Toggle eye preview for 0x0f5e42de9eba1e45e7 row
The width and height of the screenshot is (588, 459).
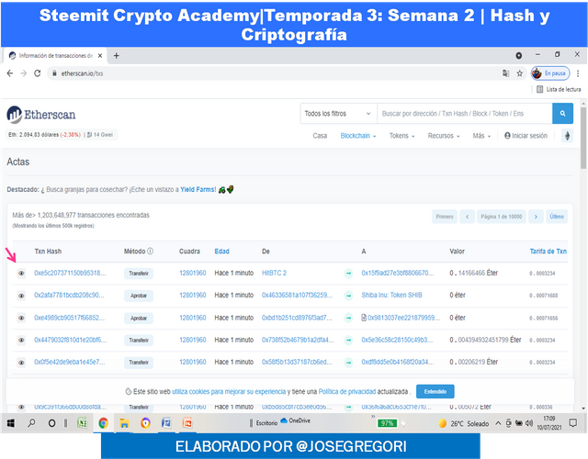click(x=21, y=363)
